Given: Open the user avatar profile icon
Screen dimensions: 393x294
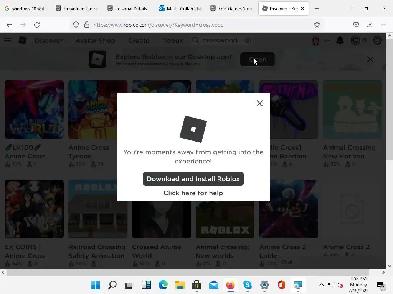Looking at the screenshot, I should click(x=316, y=40).
